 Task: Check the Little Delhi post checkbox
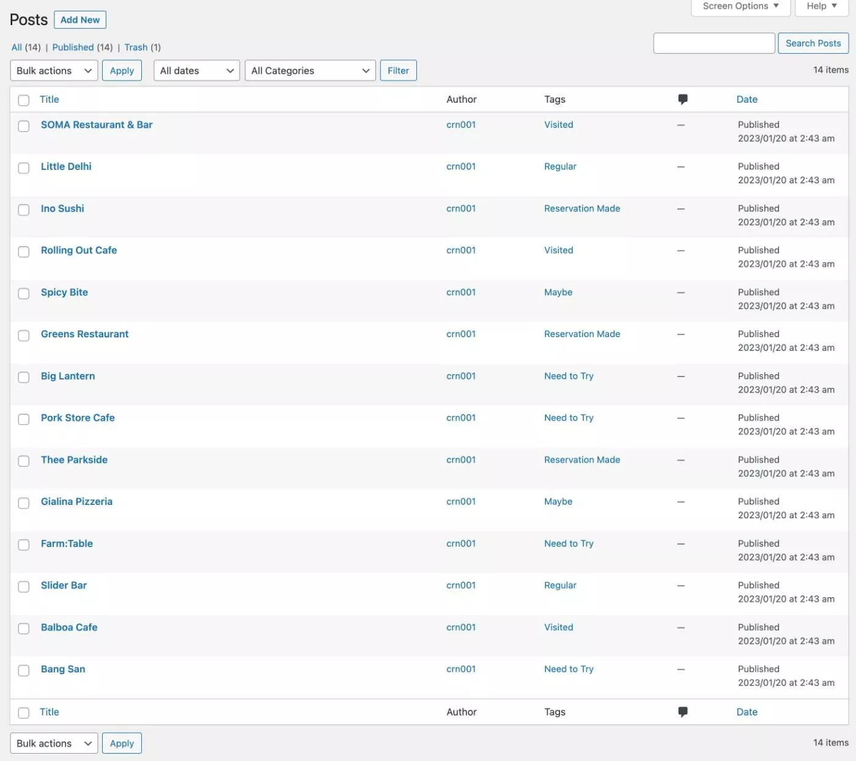pos(24,168)
